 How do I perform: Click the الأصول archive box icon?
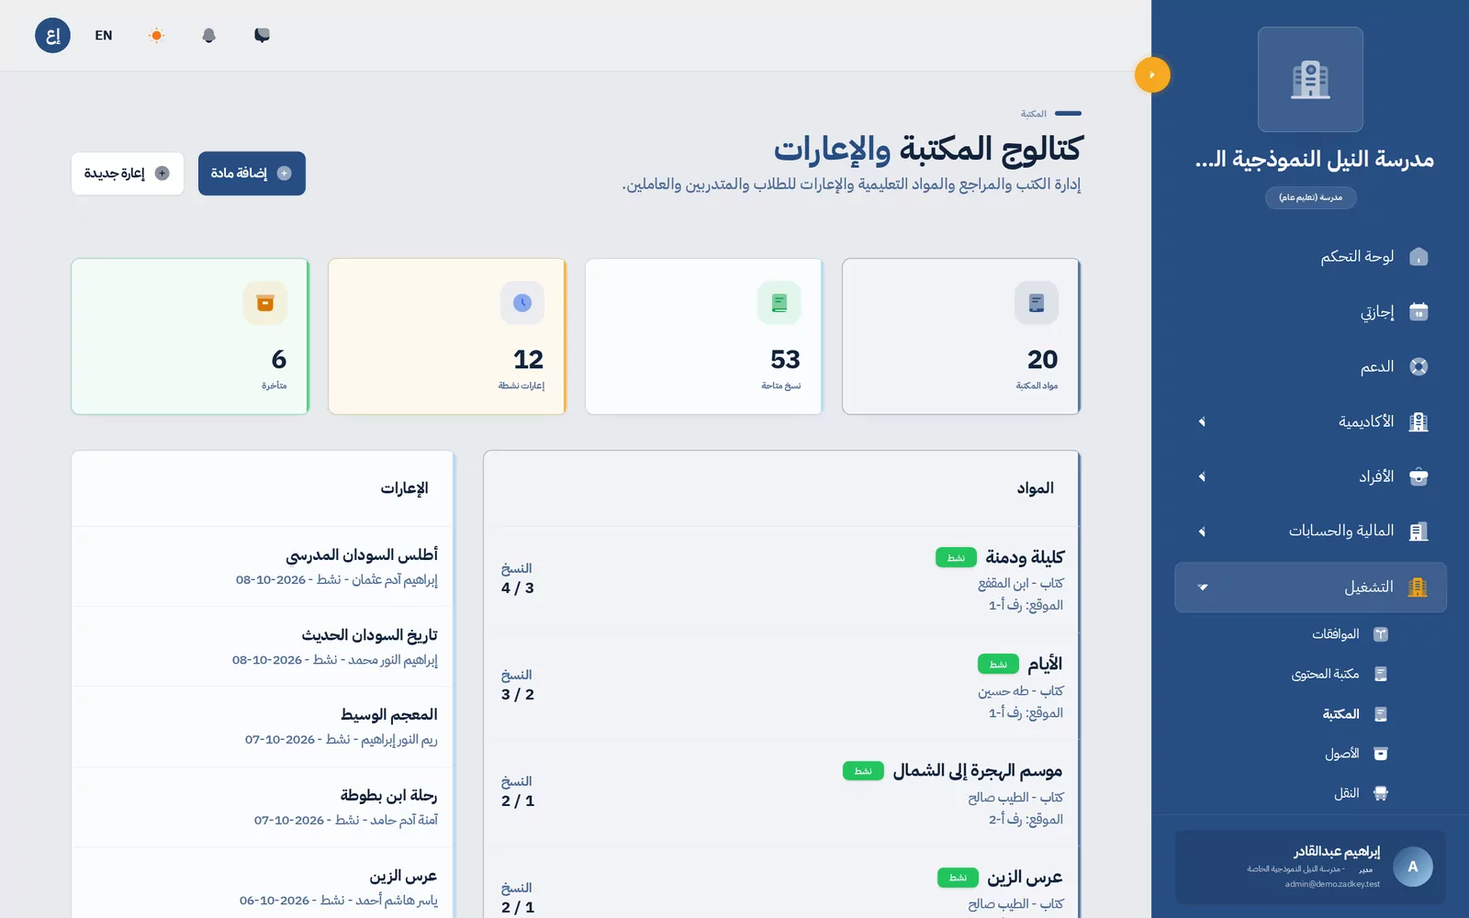tap(1380, 754)
